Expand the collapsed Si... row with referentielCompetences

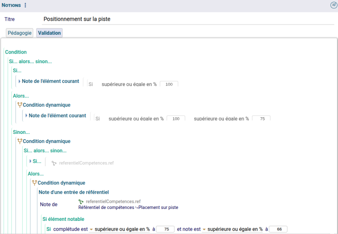30,161
